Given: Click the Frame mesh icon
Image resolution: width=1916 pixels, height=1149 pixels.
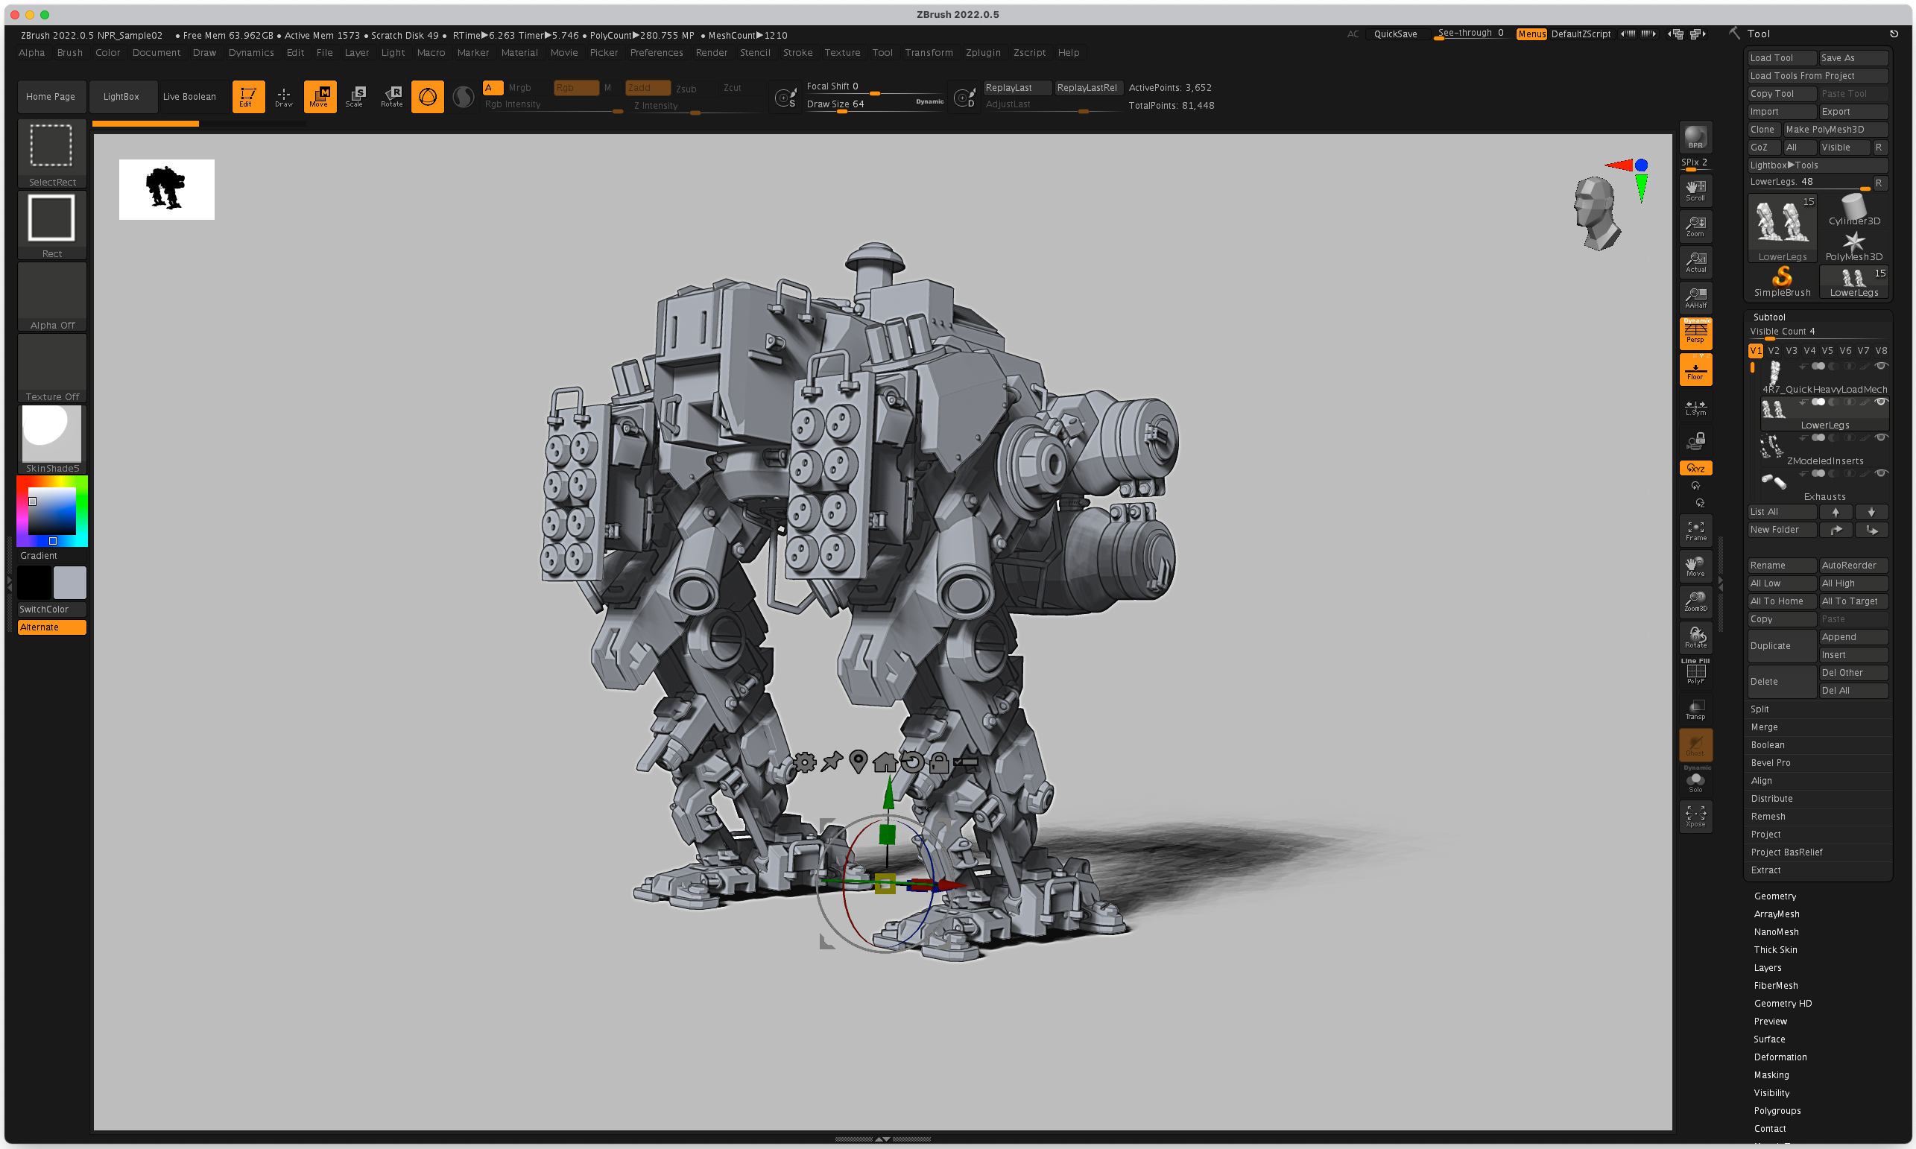Looking at the screenshot, I should 1695,531.
